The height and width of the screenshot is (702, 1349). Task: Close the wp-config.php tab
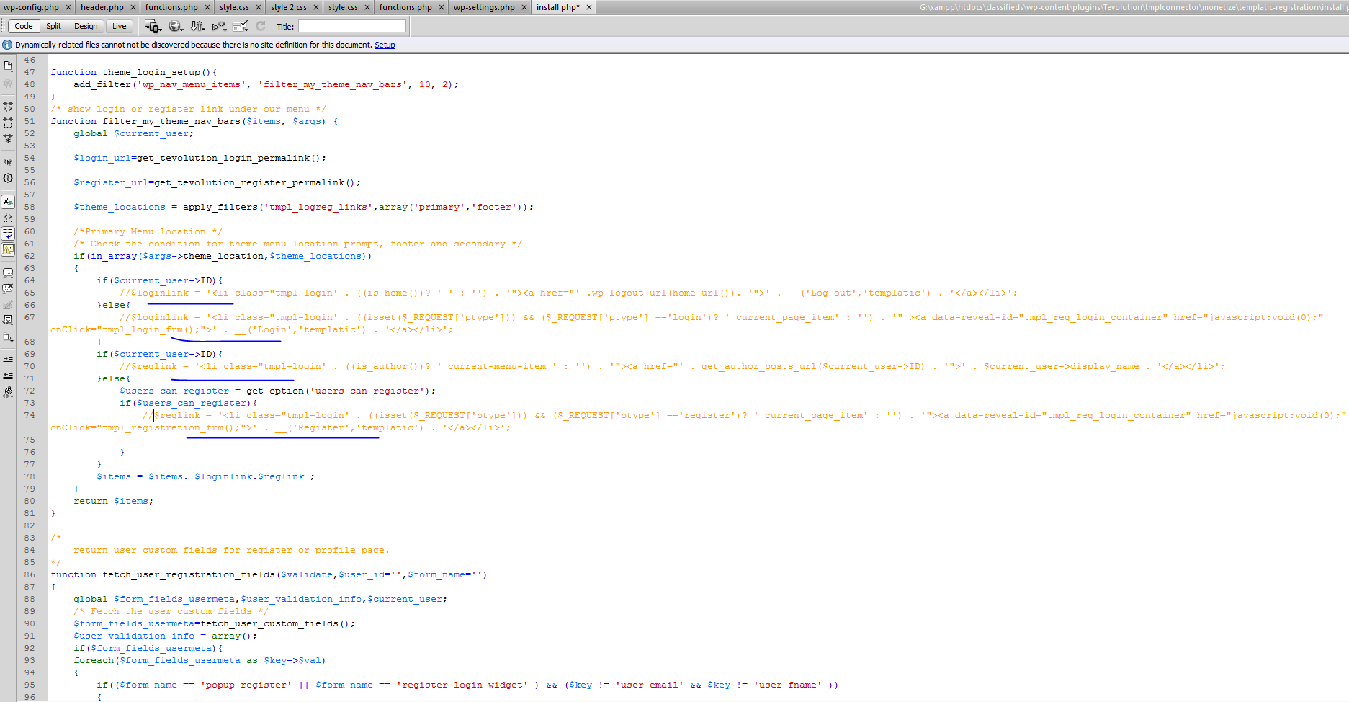pyautogui.click(x=68, y=7)
